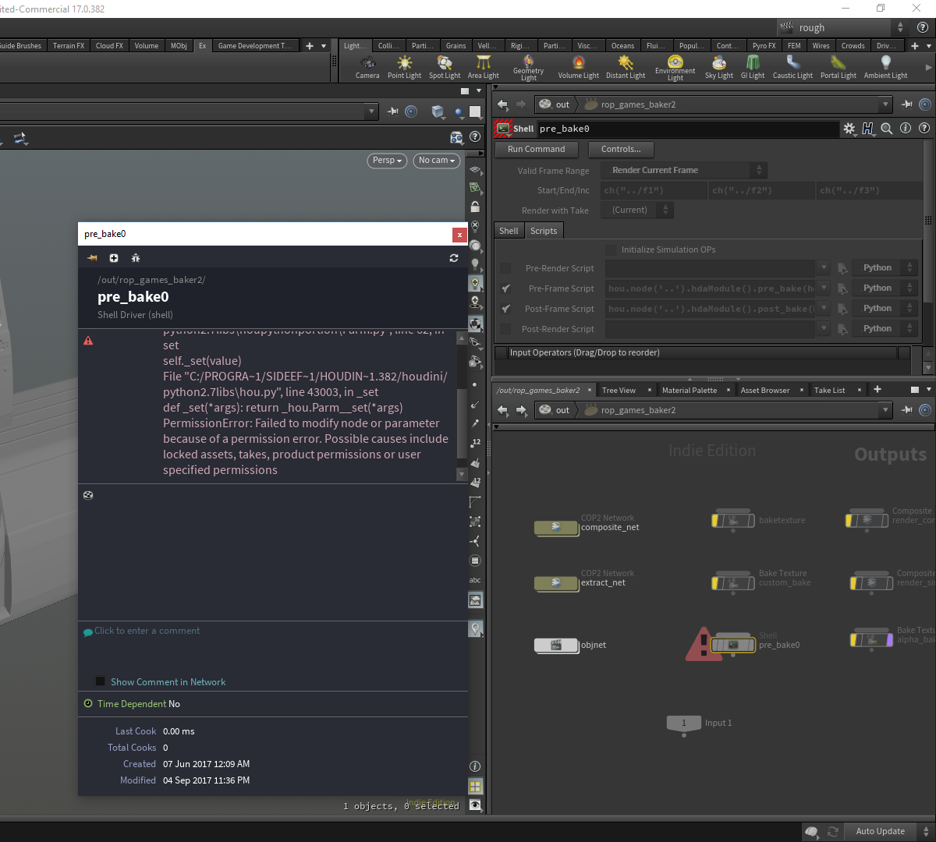This screenshot has width=936, height=842.
Task: Click the refresh icon in pre_bake0 info window
Action: click(454, 258)
